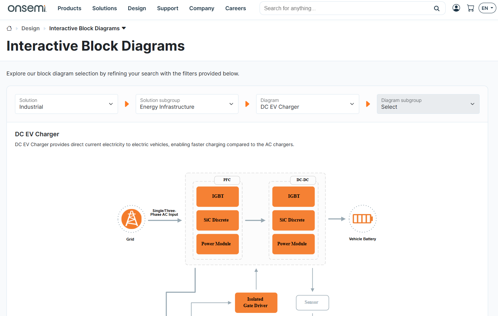
Task: Open the user account icon
Action: [456, 8]
